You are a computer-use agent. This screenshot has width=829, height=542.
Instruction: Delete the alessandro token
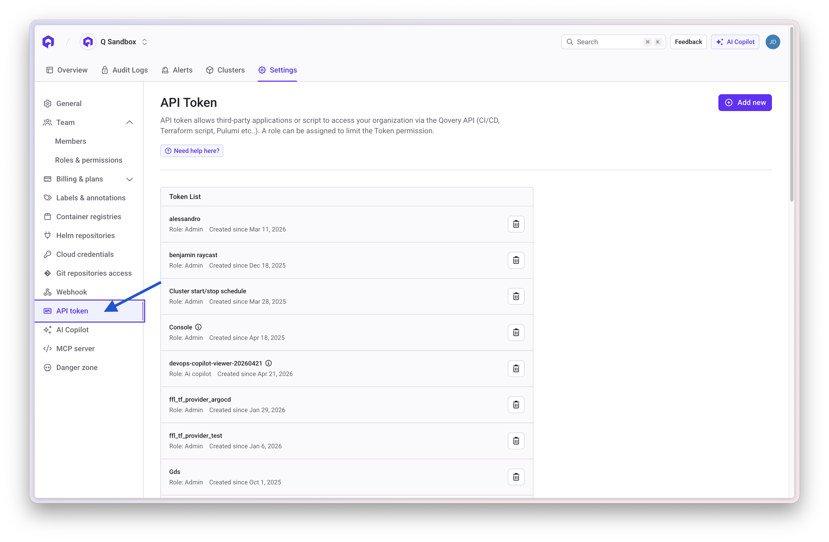click(x=516, y=224)
